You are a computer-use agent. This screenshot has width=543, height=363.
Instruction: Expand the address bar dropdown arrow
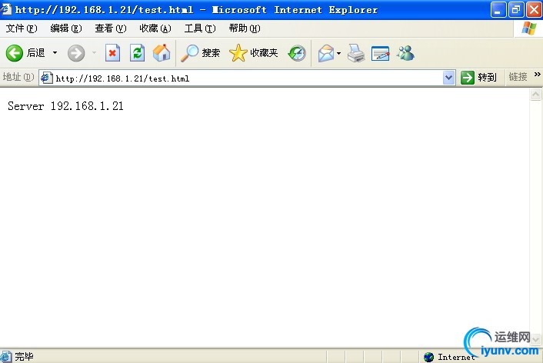pos(449,78)
